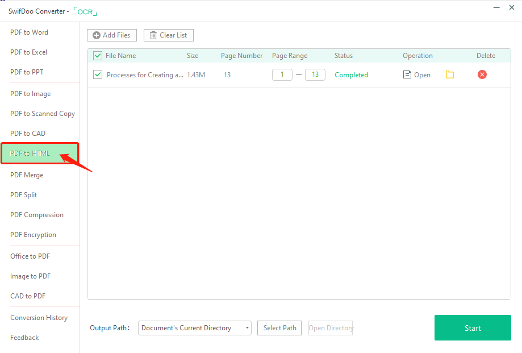The width and height of the screenshot is (522, 353).
Task: Delete the file with red X icon
Action: tap(482, 74)
